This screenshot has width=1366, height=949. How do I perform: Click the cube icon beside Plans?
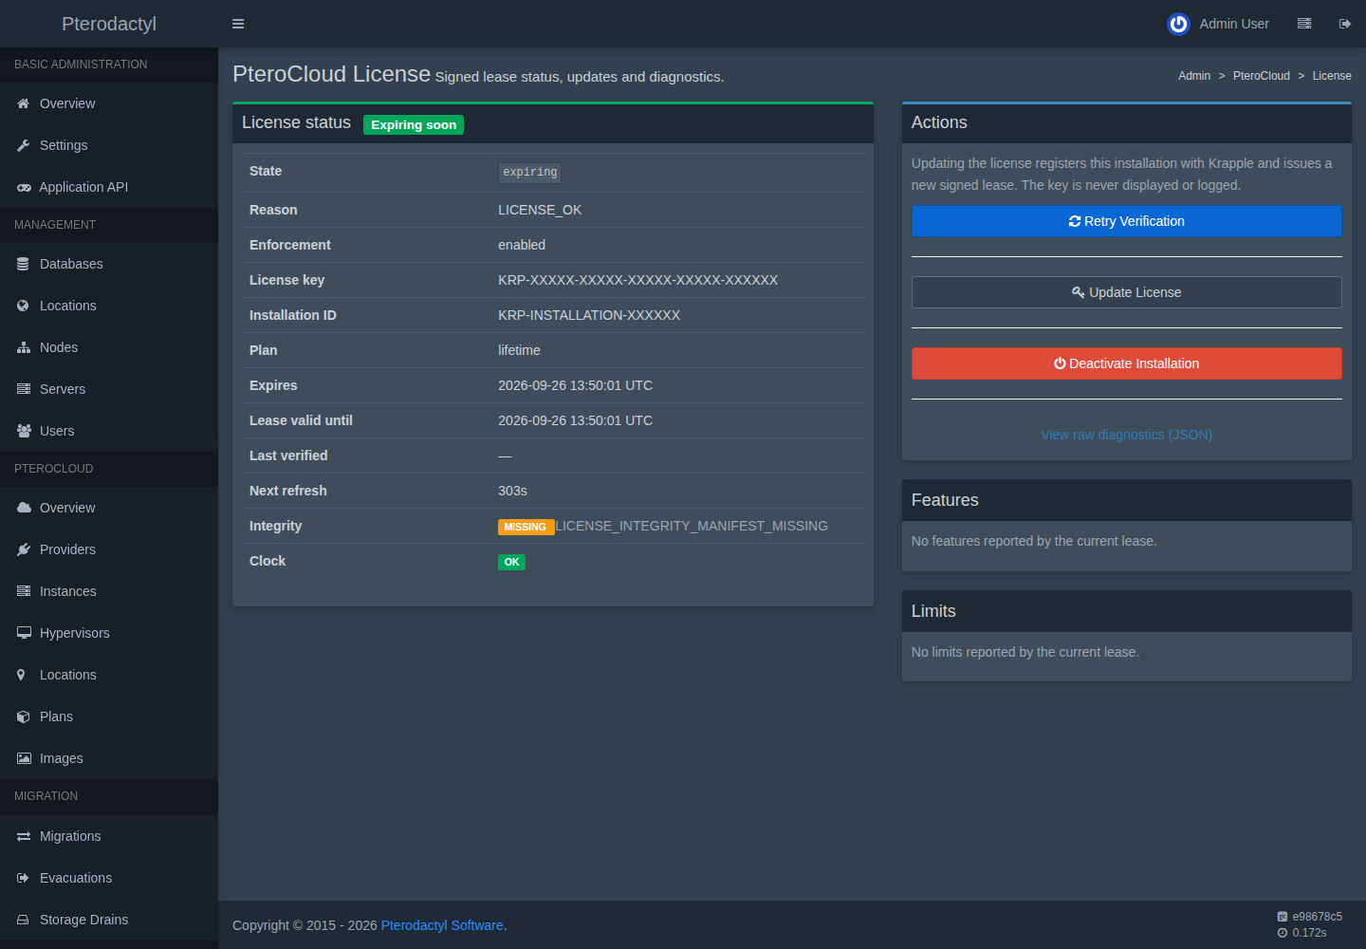click(24, 716)
